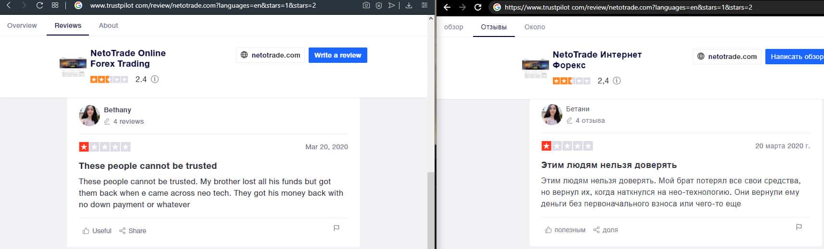Click the полезным thumbs-up button
The width and height of the screenshot is (824, 249).
(x=565, y=230)
